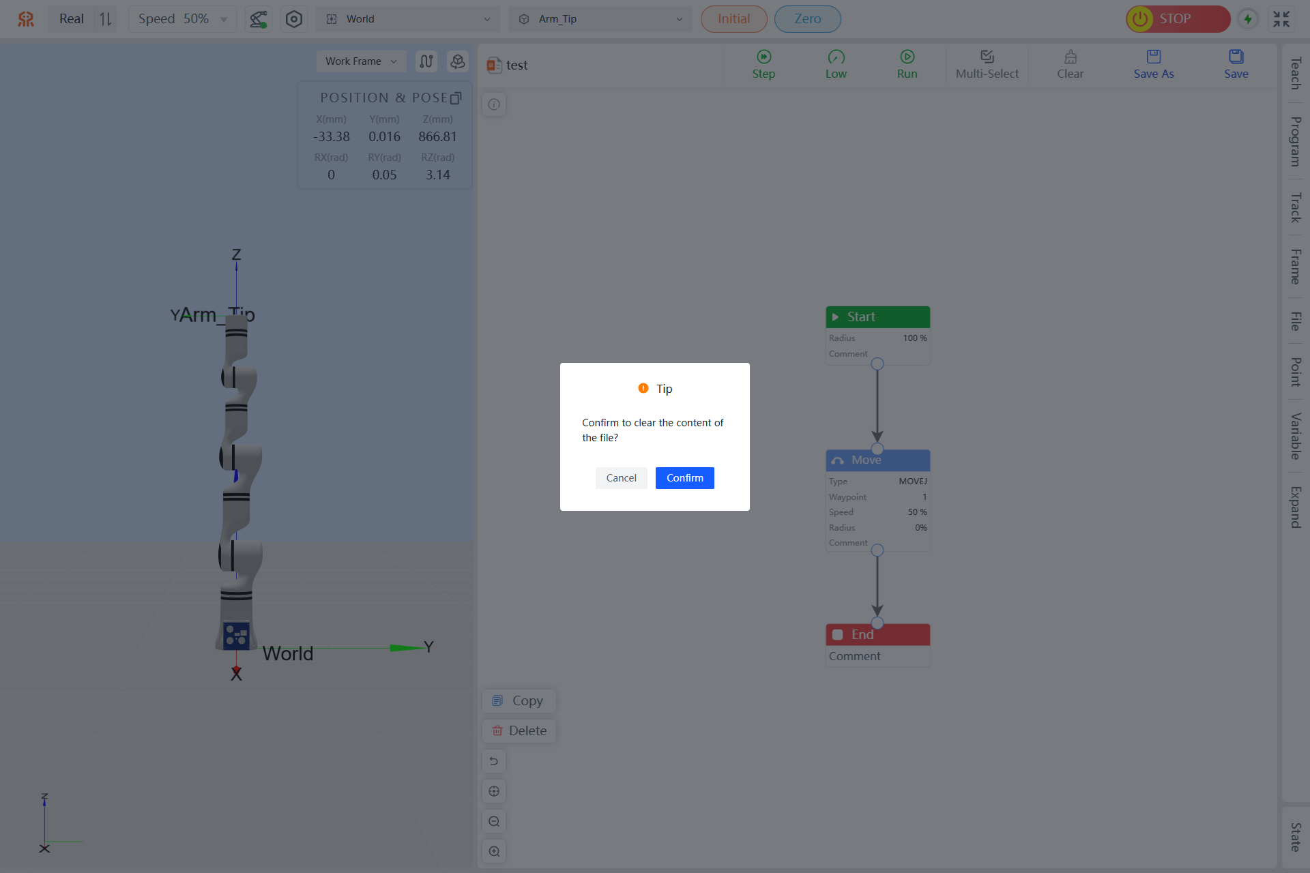Screen dimensions: 1310x873
Task: Open the State side tab
Action: point(1295,838)
